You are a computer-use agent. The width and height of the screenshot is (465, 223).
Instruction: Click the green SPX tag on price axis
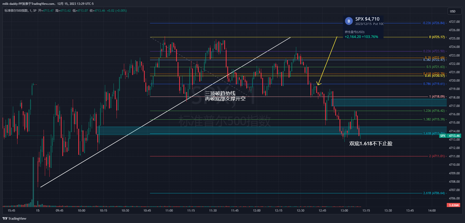[x=442, y=136]
